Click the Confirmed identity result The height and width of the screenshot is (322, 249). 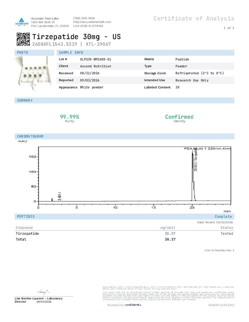pyautogui.click(x=179, y=117)
